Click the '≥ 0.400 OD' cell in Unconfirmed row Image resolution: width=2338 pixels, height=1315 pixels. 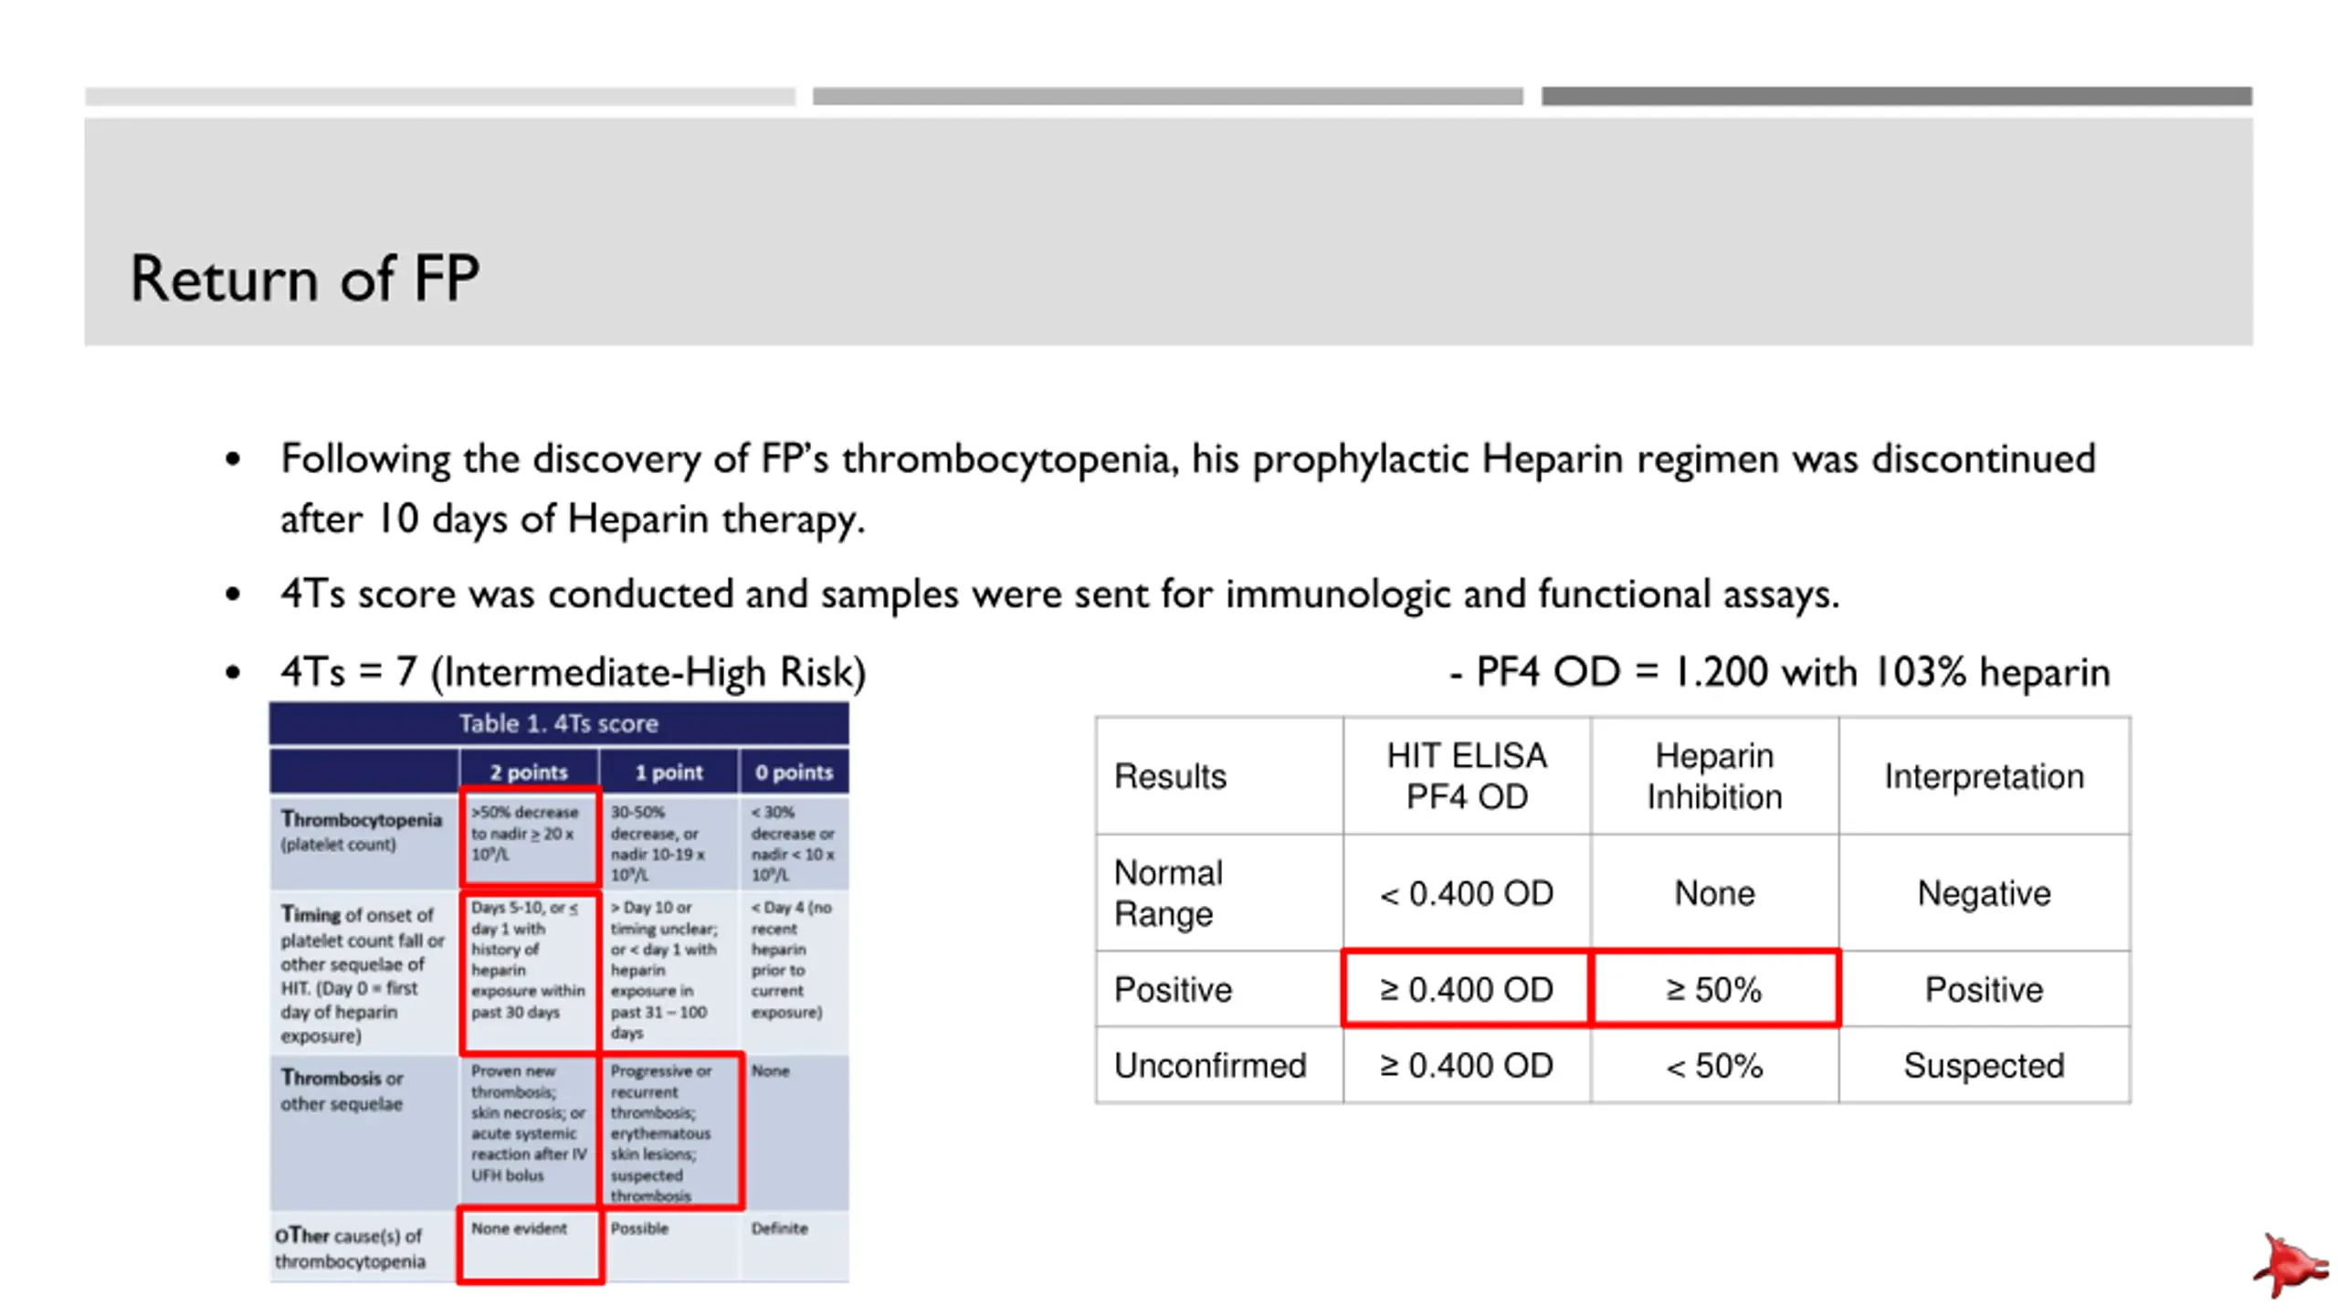click(1467, 1065)
